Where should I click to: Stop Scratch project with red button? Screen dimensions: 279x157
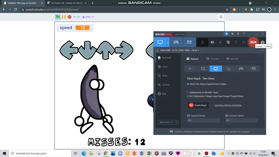(69, 17)
